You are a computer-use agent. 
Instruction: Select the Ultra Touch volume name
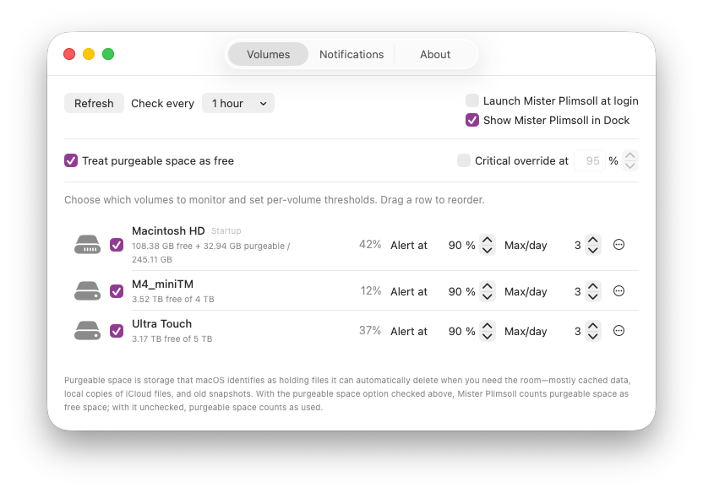162,323
